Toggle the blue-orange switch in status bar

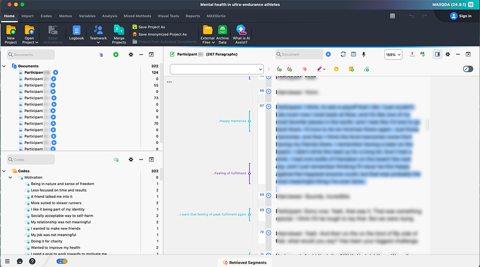[x=62, y=261]
